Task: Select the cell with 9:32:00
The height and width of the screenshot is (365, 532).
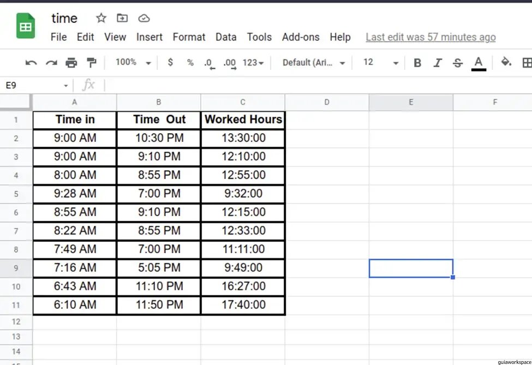Action: [x=243, y=194]
